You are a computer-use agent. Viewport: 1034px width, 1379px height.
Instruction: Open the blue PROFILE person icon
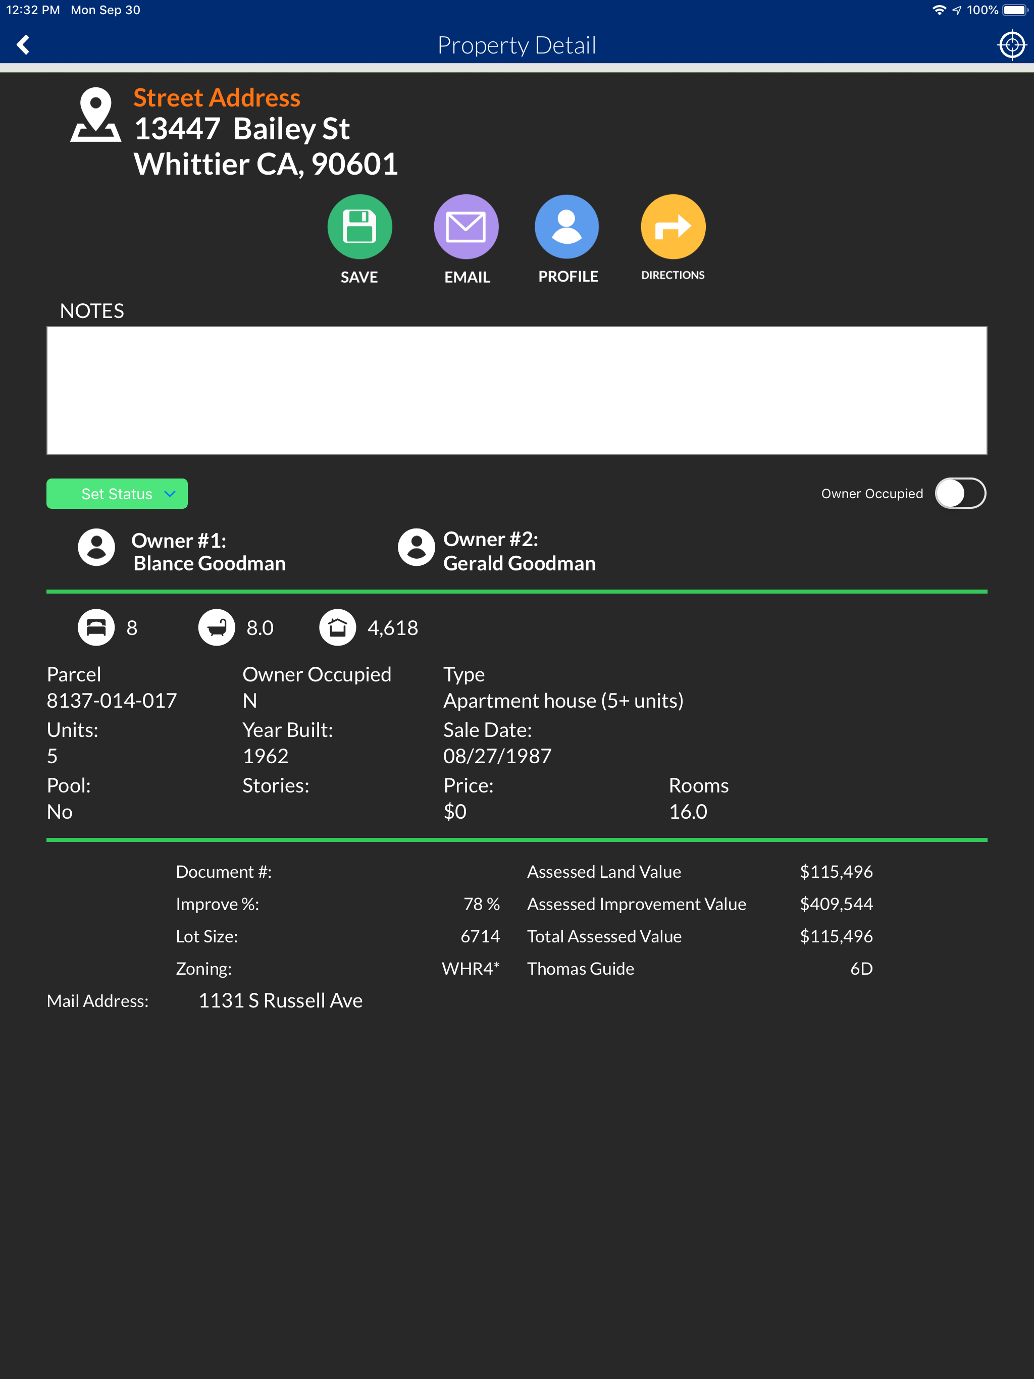click(567, 226)
